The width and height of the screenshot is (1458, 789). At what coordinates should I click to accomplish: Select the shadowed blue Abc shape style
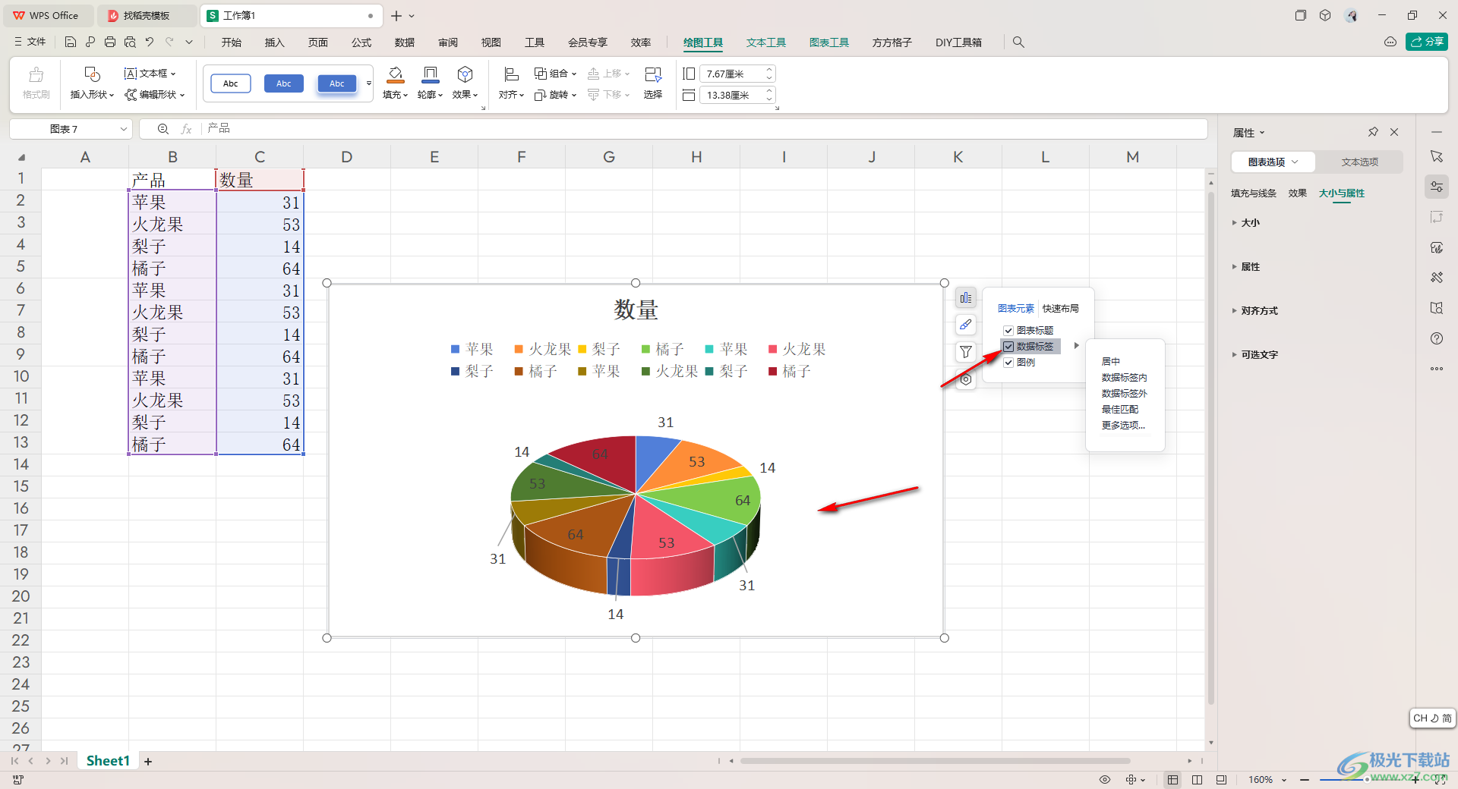click(x=337, y=83)
